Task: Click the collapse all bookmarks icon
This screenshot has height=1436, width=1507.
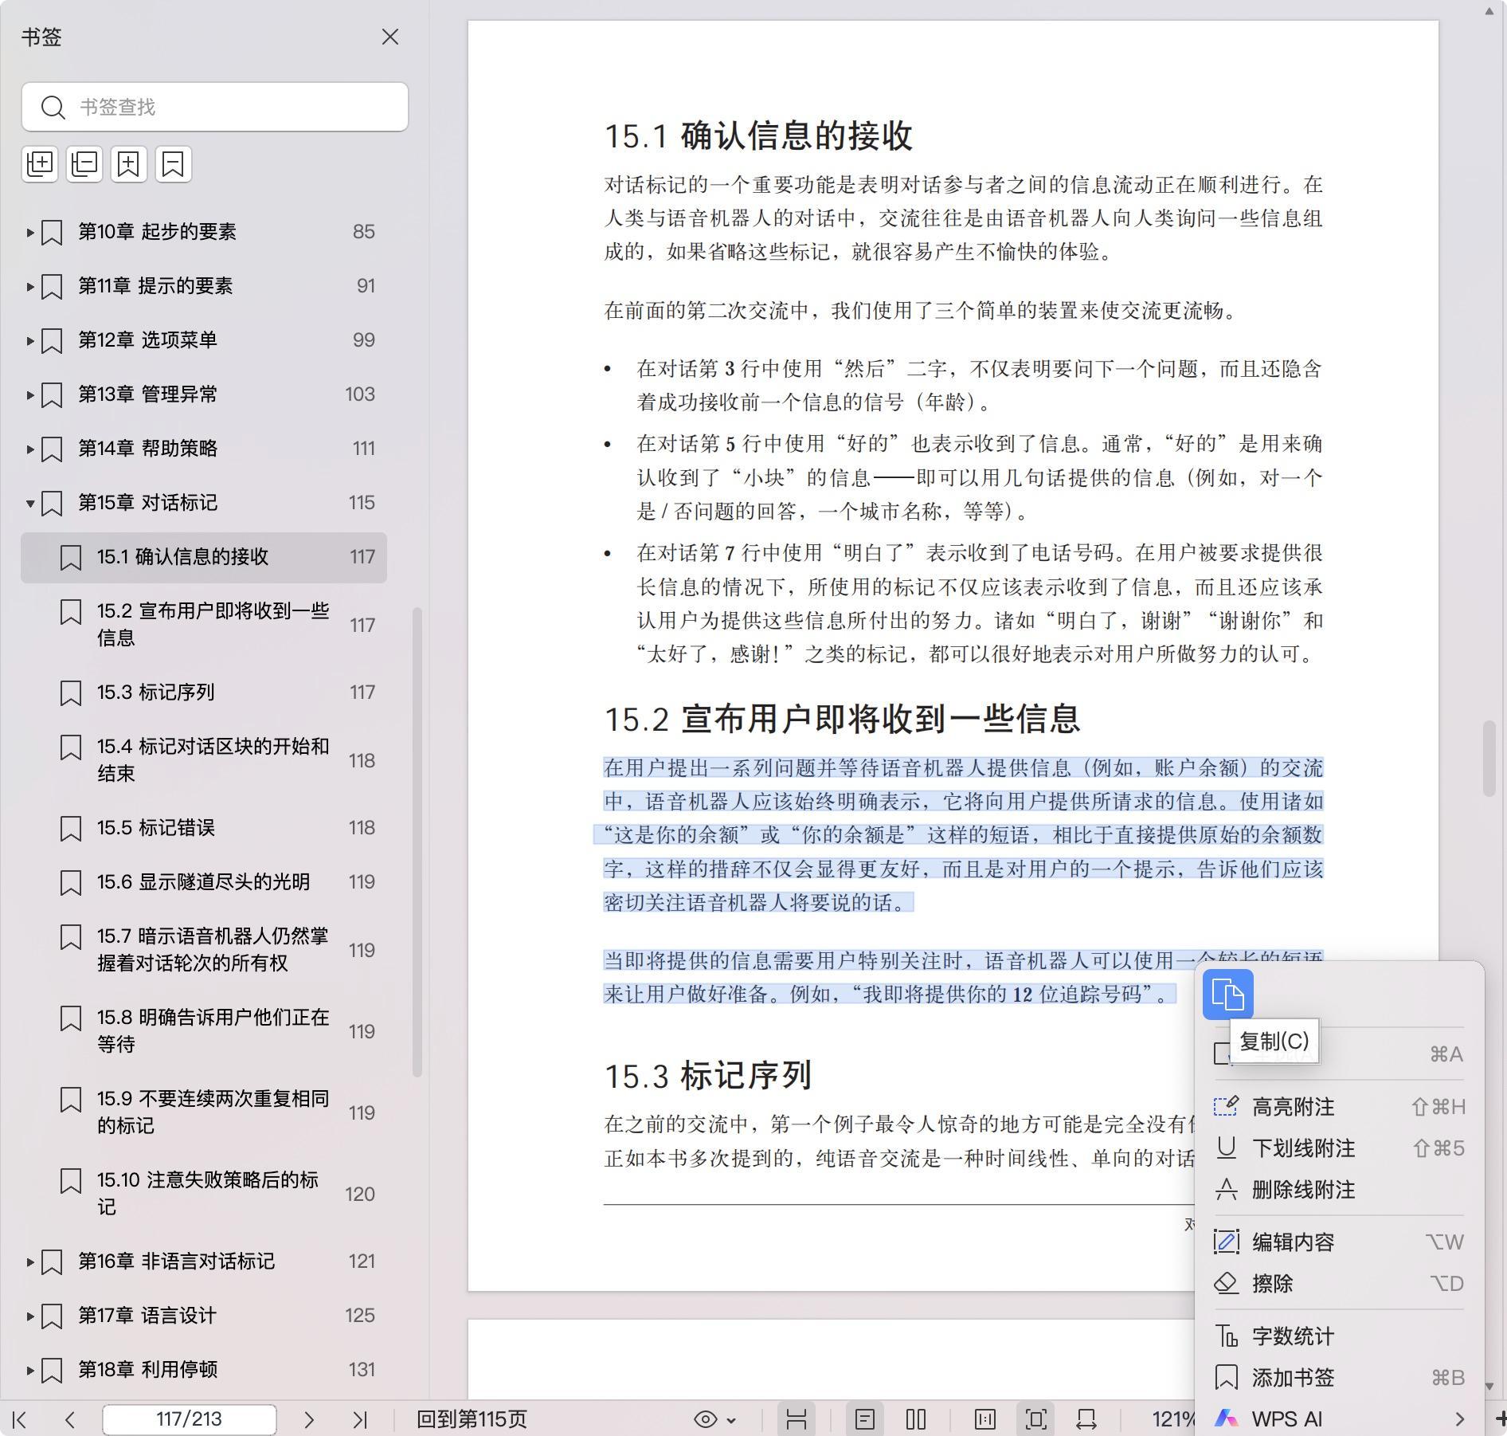Action: [84, 164]
